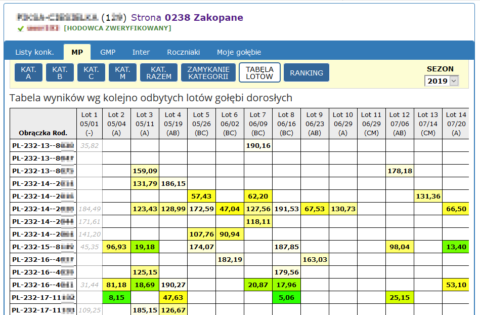This screenshot has height=315, width=480.
Task: Open the GMP tab
Action: (x=108, y=52)
